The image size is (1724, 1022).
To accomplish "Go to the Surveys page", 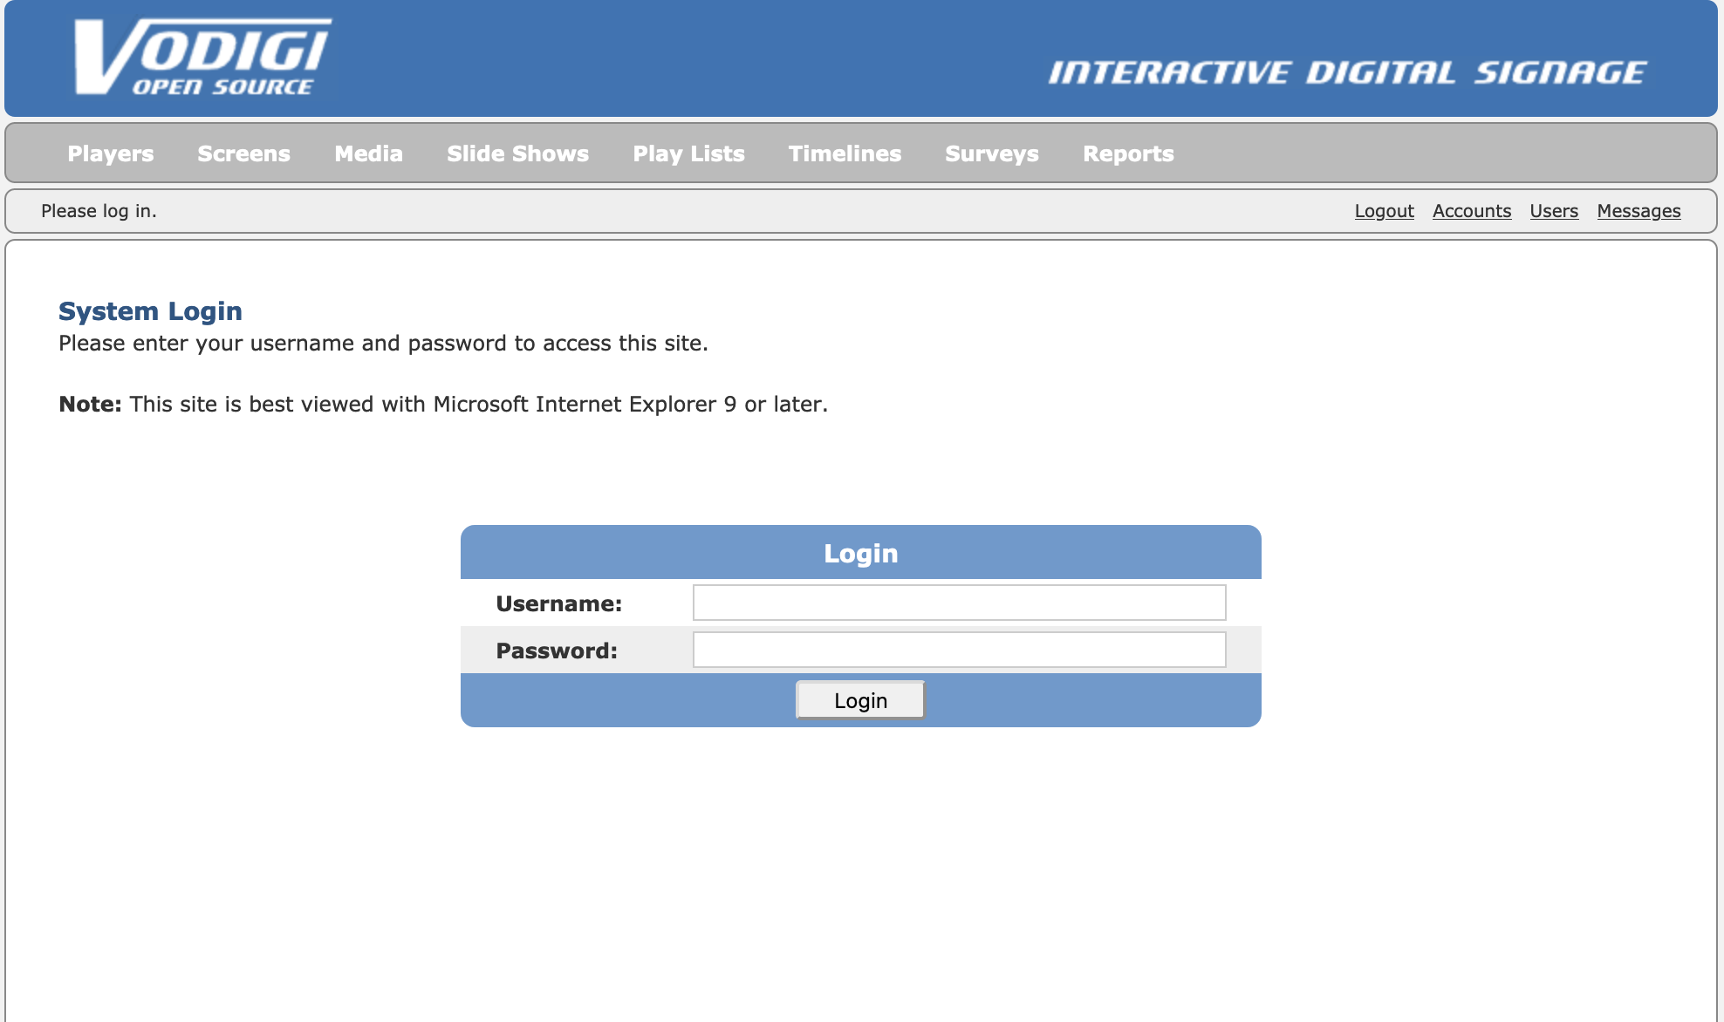I will [991, 153].
